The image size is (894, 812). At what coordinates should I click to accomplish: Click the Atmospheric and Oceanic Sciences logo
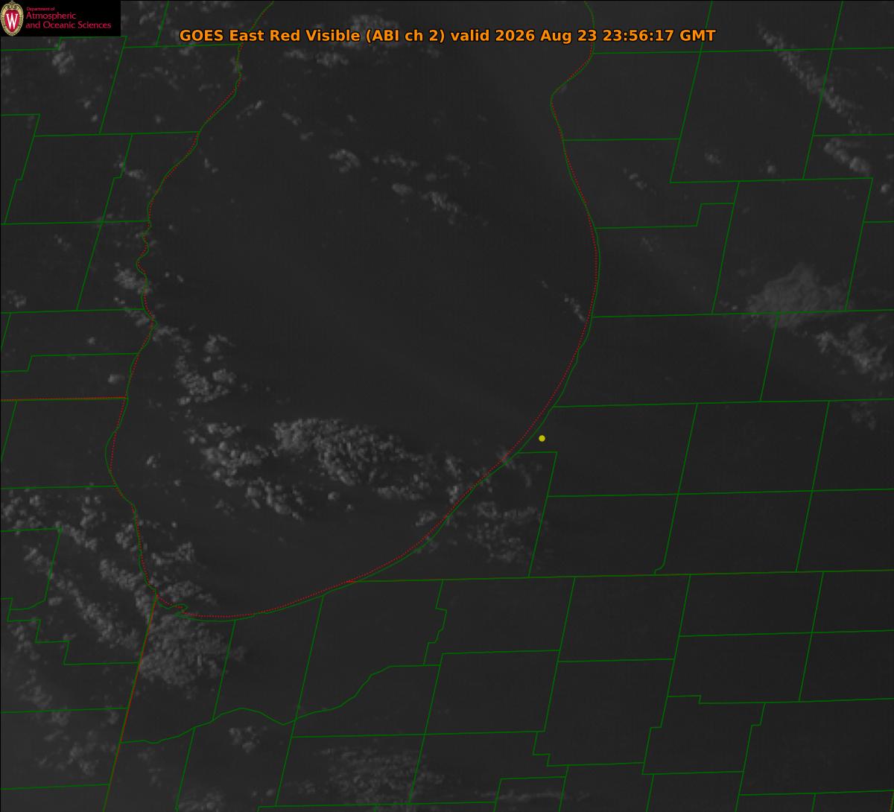[60, 19]
